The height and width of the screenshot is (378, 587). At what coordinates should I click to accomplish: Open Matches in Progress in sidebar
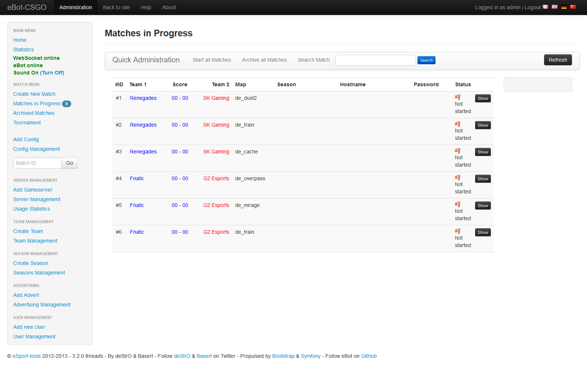(37, 103)
